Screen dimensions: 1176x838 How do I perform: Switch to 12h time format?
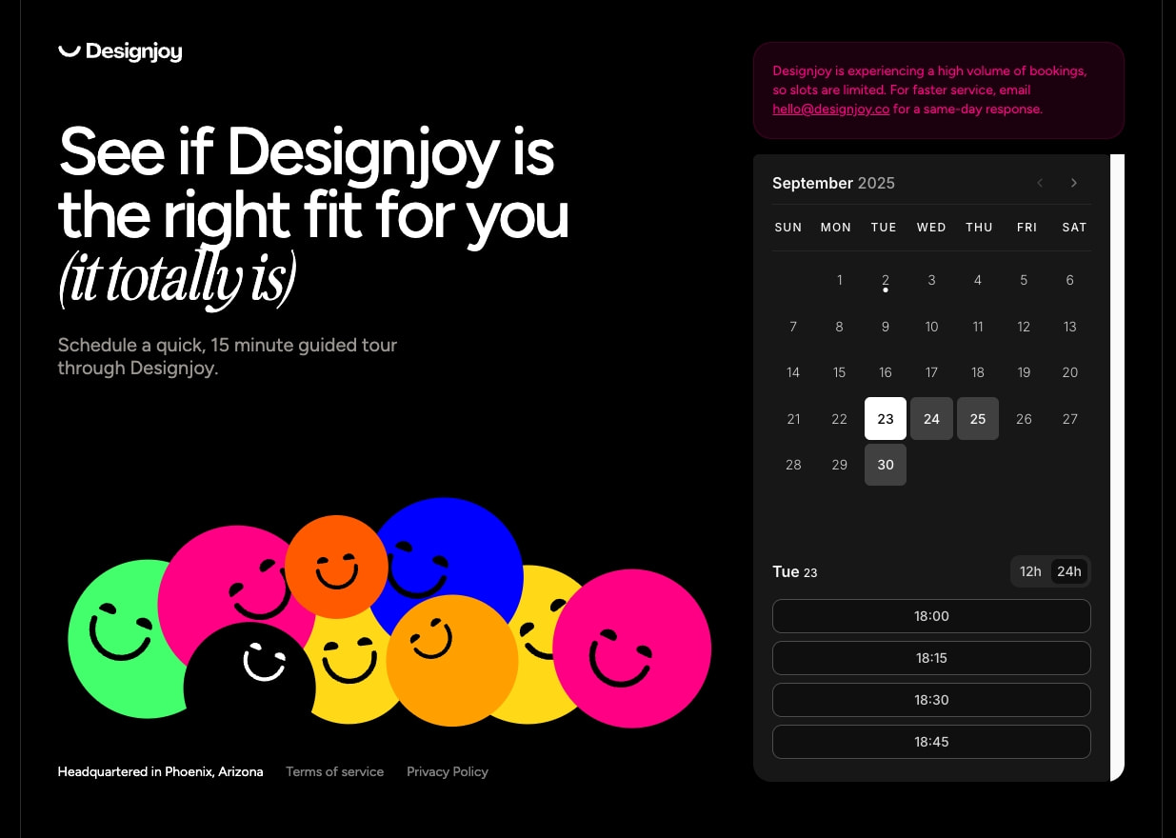pos(1030,571)
